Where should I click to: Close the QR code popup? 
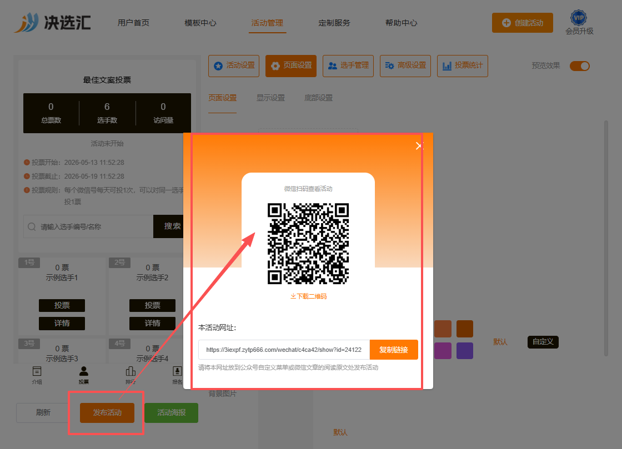(x=418, y=146)
